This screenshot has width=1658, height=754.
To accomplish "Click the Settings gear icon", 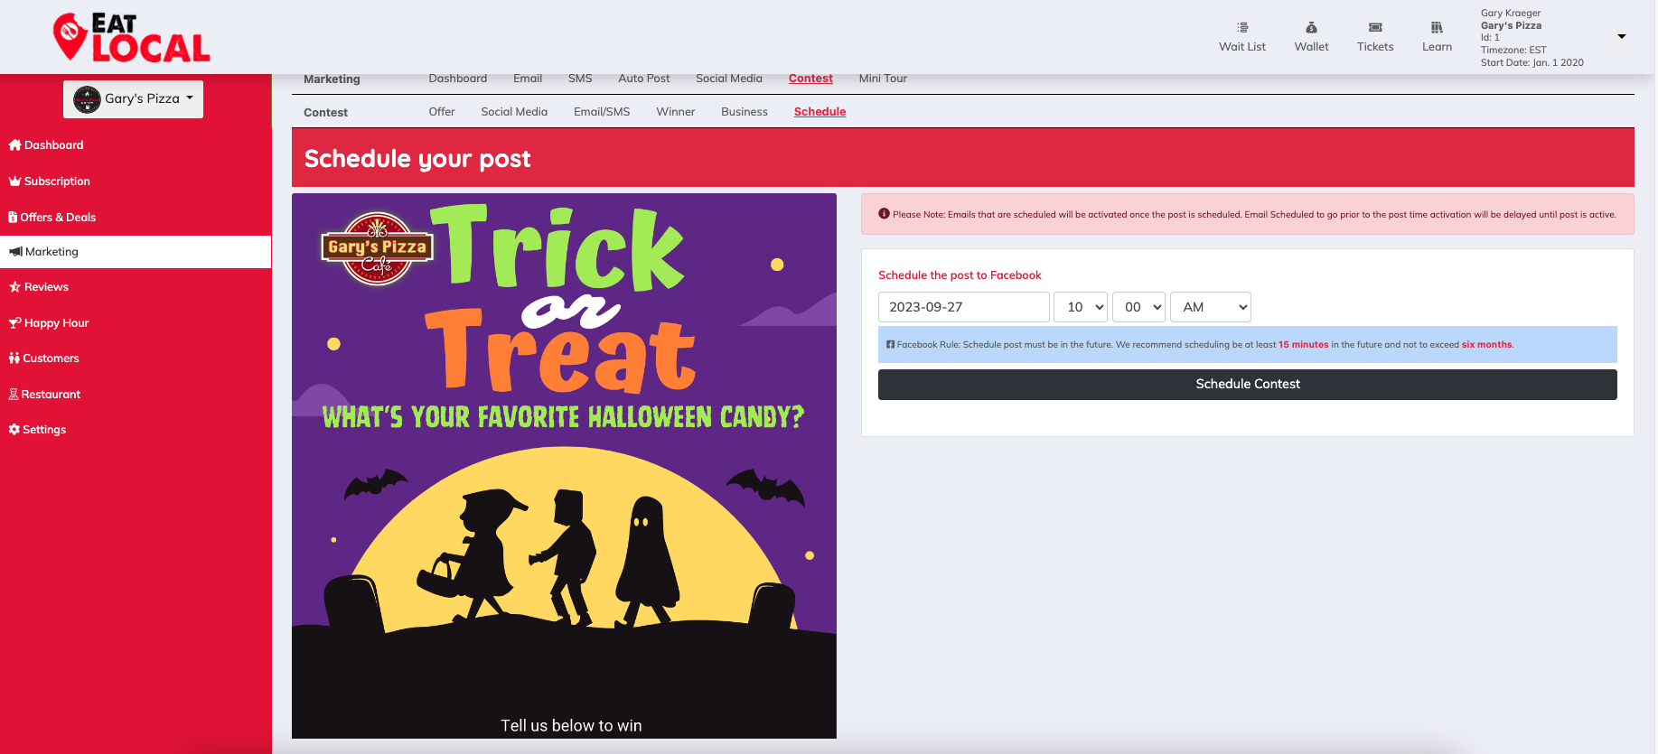I will tap(14, 430).
